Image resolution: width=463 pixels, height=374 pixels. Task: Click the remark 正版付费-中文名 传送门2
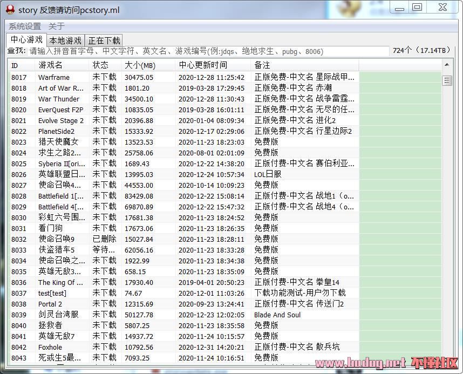pyautogui.click(x=299, y=304)
